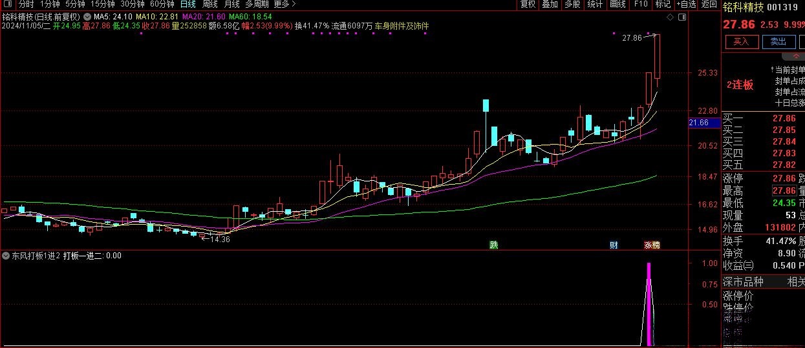Open F10 company information
The width and height of the screenshot is (805, 348).
(641, 5)
